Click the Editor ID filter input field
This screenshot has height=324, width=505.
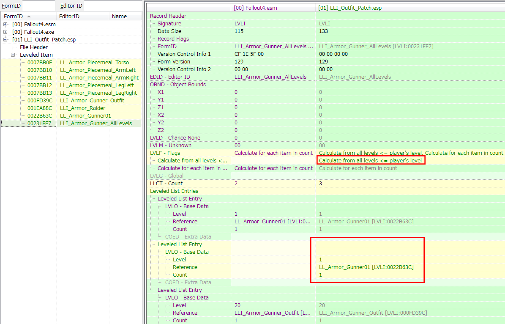[x=113, y=6]
